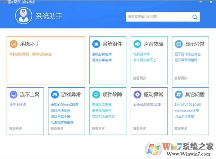Click the orange wrench 系统补丁 icon
This screenshot has width=216, height=159.
click(14, 44)
